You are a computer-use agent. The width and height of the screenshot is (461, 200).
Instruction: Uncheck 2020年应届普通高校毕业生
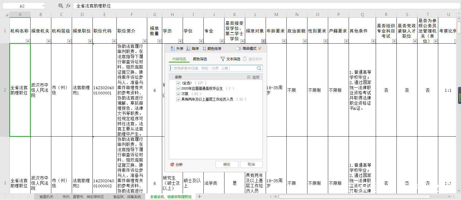click(178, 88)
